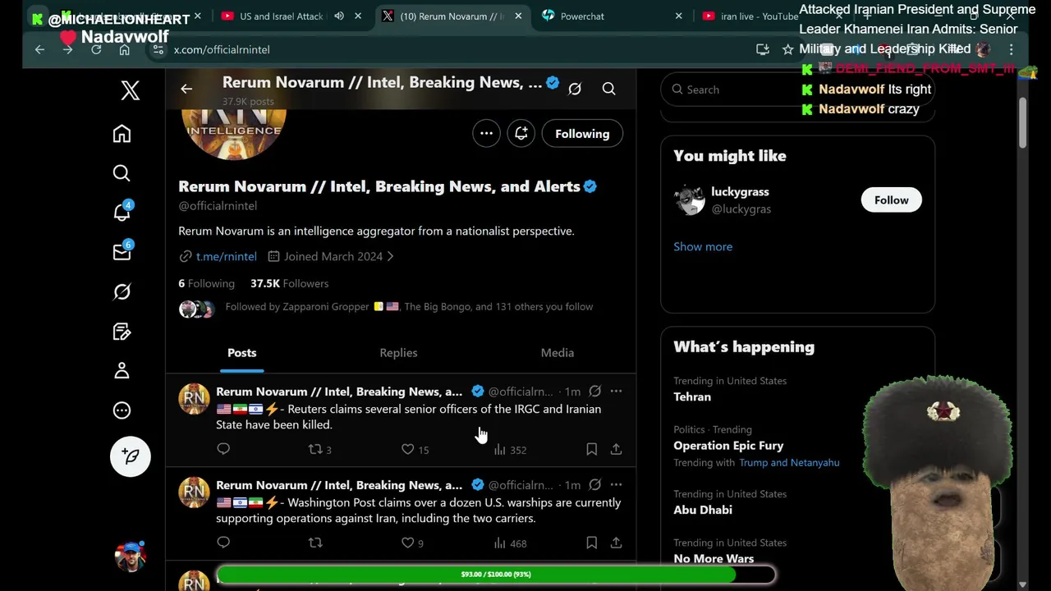The height and width of the screenshot is (591, 1051).
Task: Reload the page in browser toolbar
Action: click(x=96, y=50)
